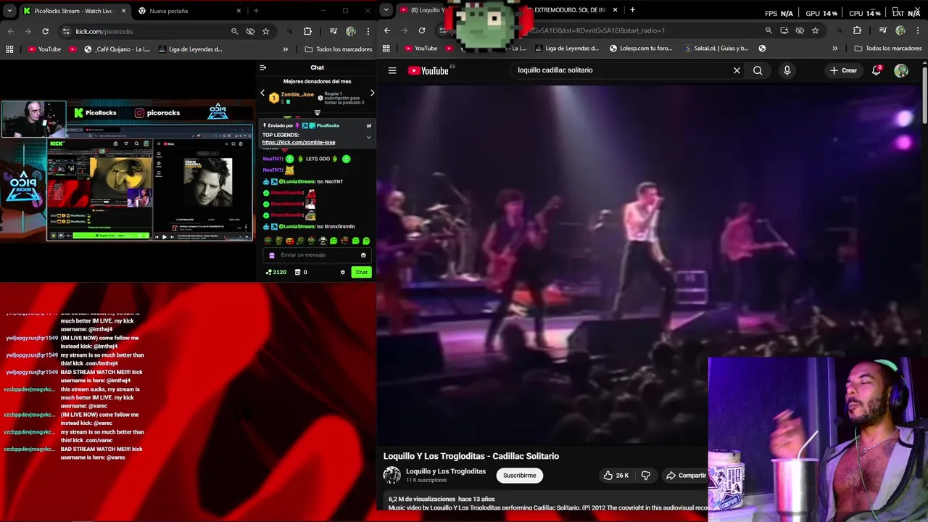Viewport: 928px width, 522px height.
Task: Open SalsaLoL Guías bookmark
Action: (716, 49)
